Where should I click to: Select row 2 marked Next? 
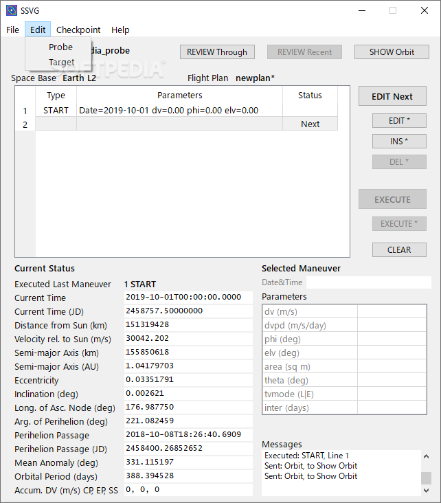tap(186, 124)
